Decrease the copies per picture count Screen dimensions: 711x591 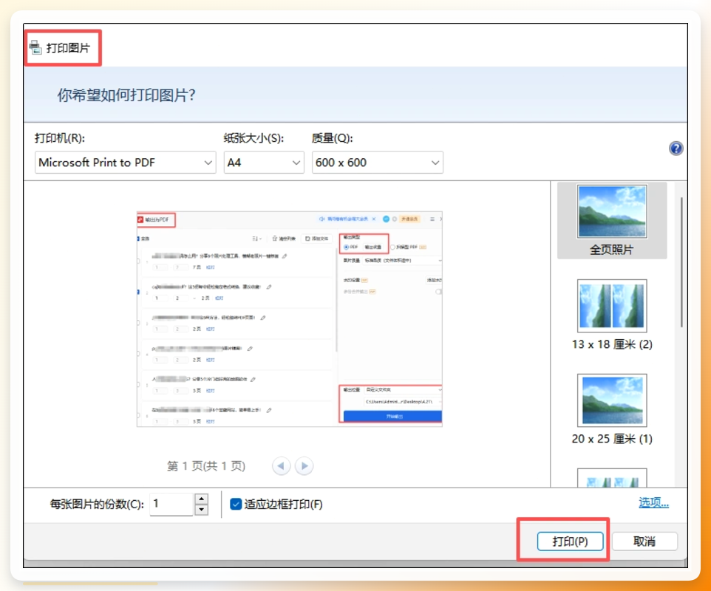(x=201, y=510)
